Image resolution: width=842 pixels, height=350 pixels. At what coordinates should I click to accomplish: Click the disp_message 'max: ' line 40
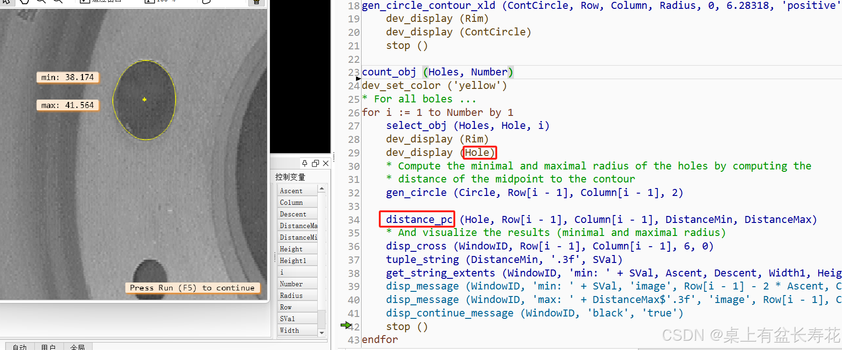[613, 300]
